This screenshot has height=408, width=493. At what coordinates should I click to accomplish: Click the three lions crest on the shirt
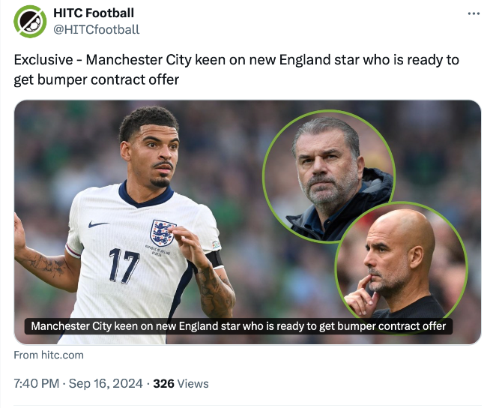point(162,232)
